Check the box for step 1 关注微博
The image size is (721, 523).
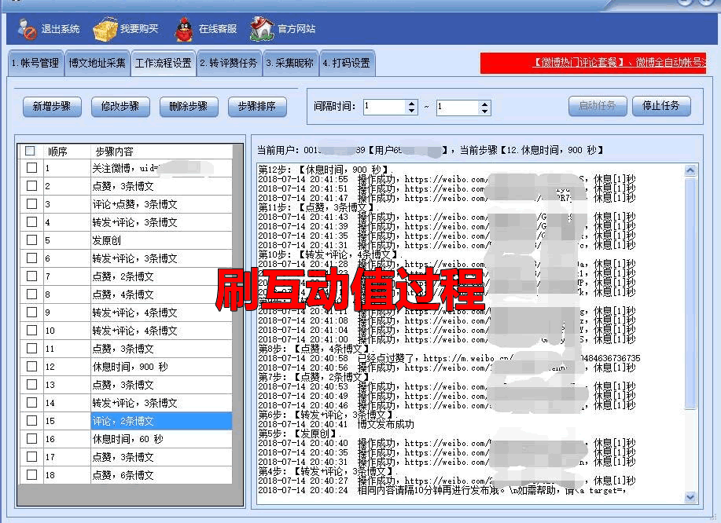(31, 167)
